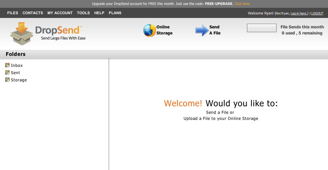Screen dimensions: 328x170
Task: Open the Inbox folder
Action: coord(17,65)
